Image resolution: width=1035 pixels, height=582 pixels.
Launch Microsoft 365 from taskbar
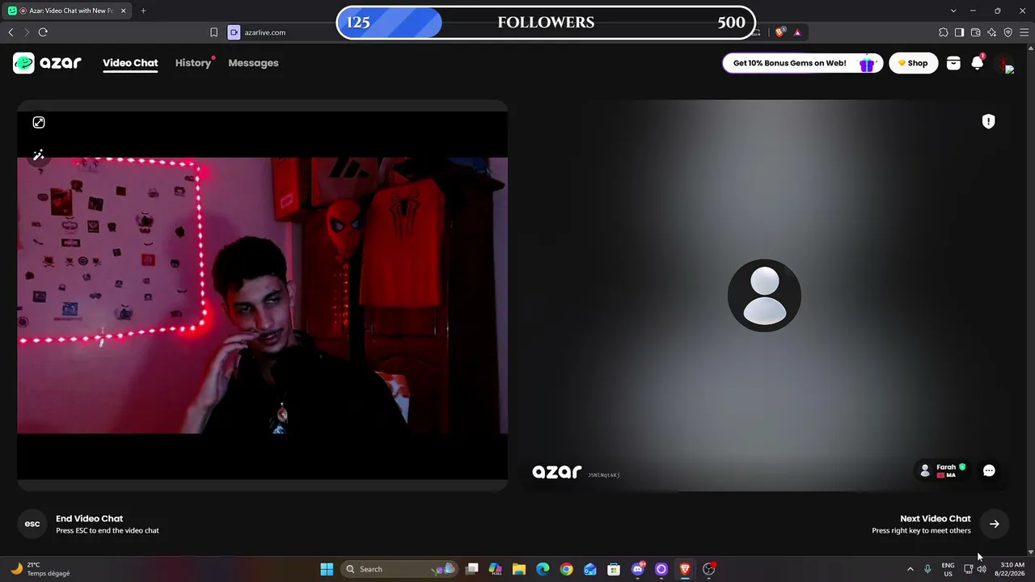click(x=496, y=569)
